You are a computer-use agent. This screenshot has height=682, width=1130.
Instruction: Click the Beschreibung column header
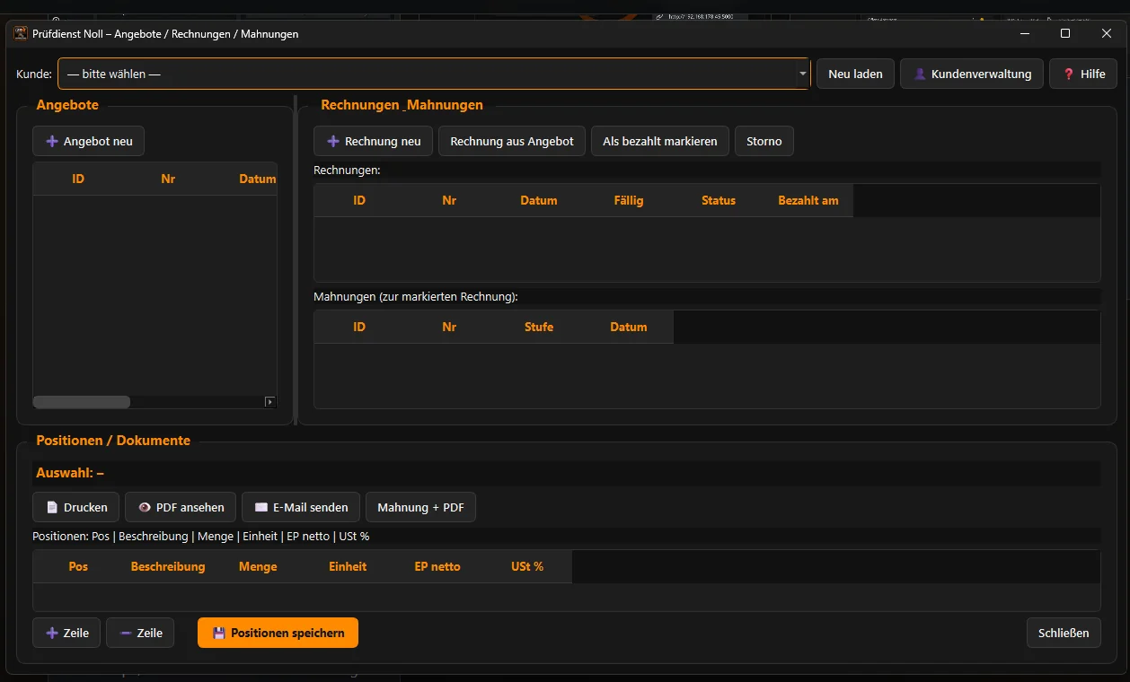point(168,566)
